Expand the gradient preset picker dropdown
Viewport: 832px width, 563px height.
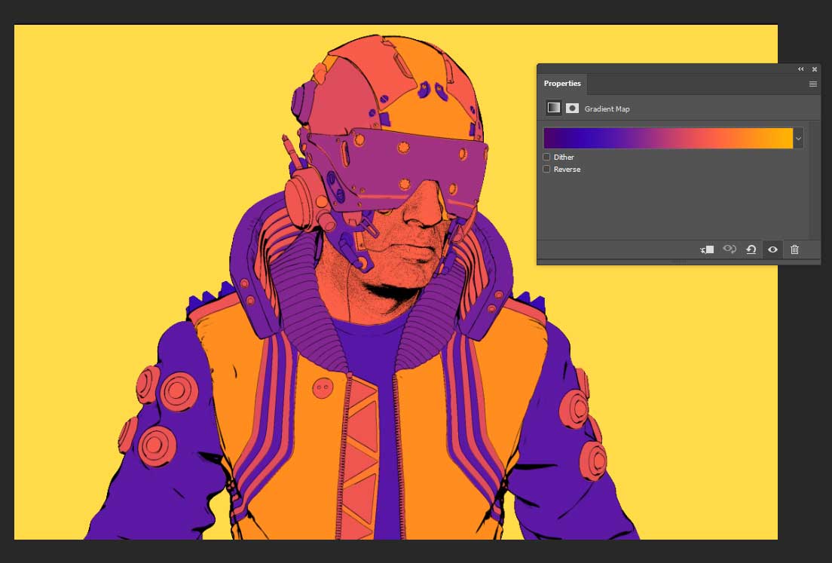click(798, 139)
